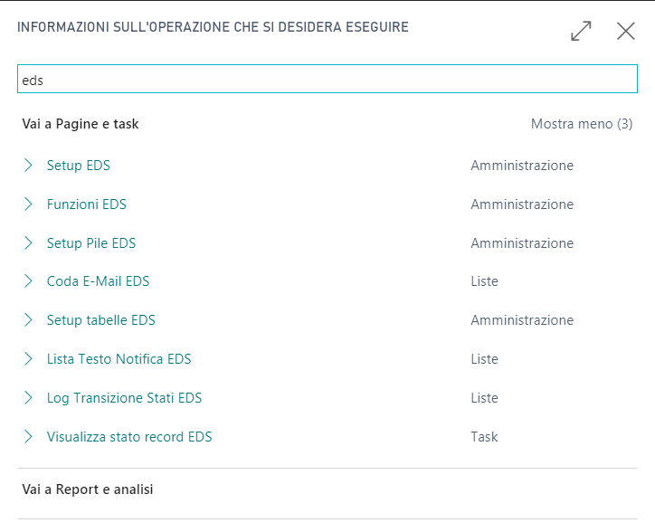Image resolution: width=655 pixels, height=532 pixels.
Task: Open the Setup tabelle EDS page
Action: click(x=101, y=320)
